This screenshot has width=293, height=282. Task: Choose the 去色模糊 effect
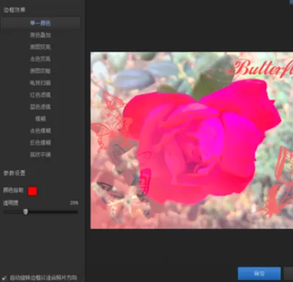click(x=41, y=131)
